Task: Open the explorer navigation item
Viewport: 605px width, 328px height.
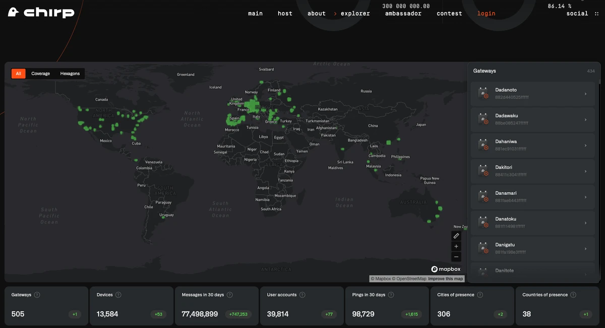Action: pos(355,14)
